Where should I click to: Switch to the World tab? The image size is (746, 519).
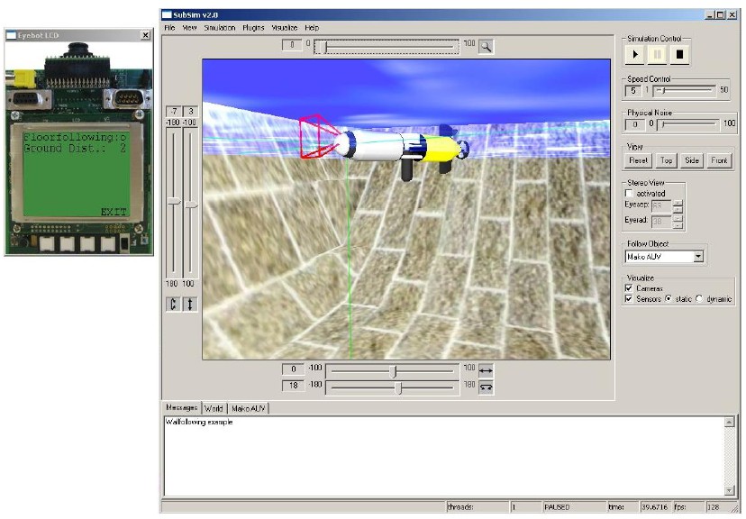pos(214,408)
